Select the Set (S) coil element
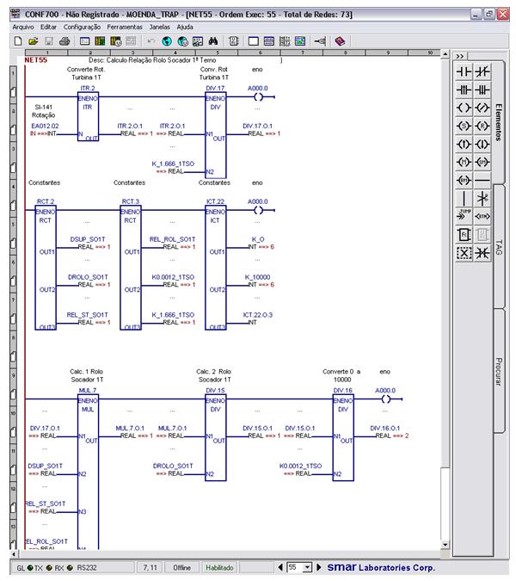 (464, 126)
